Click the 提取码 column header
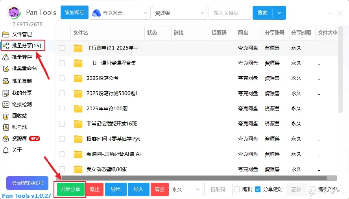The image size is (349, 199). [219, 33]
